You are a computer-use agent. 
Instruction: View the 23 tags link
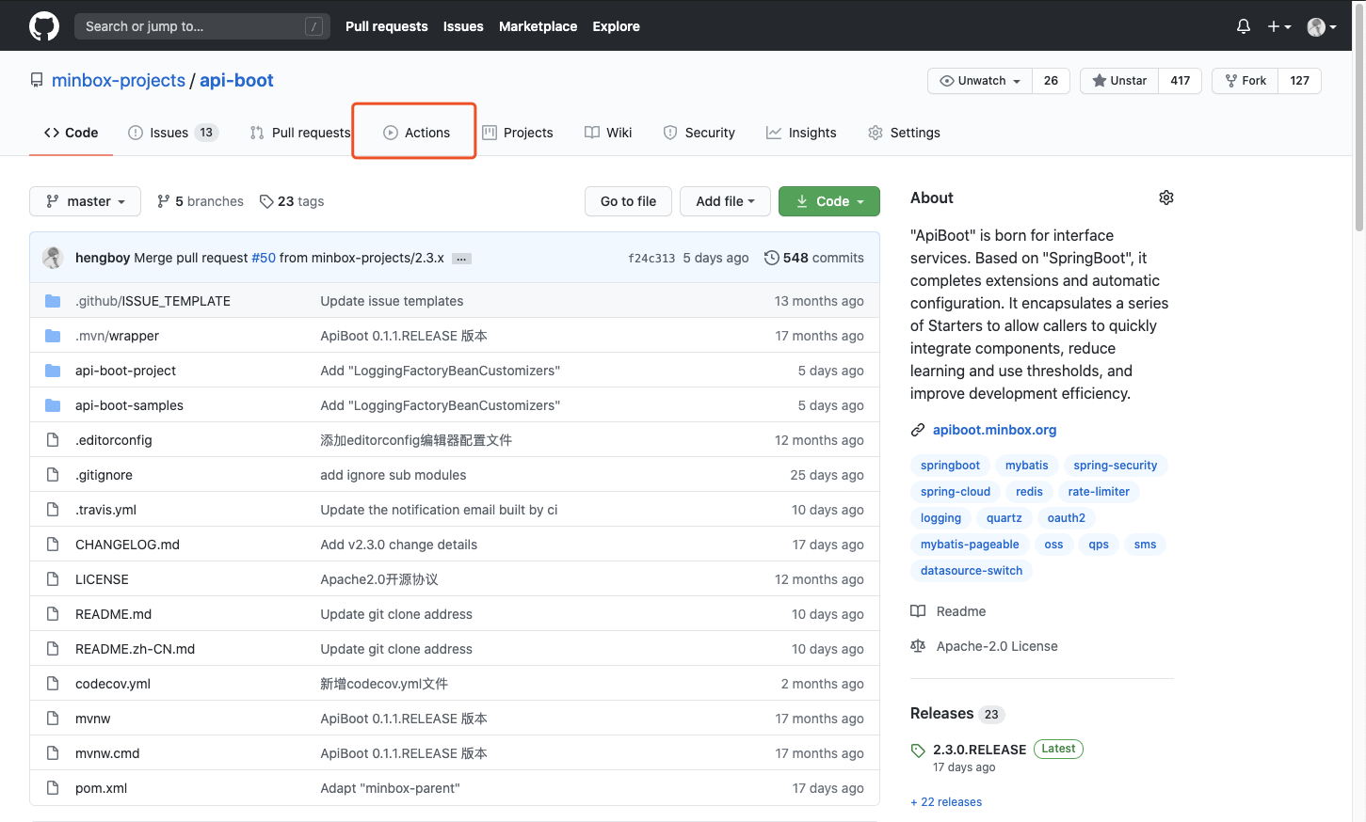[x=292, y=201]
